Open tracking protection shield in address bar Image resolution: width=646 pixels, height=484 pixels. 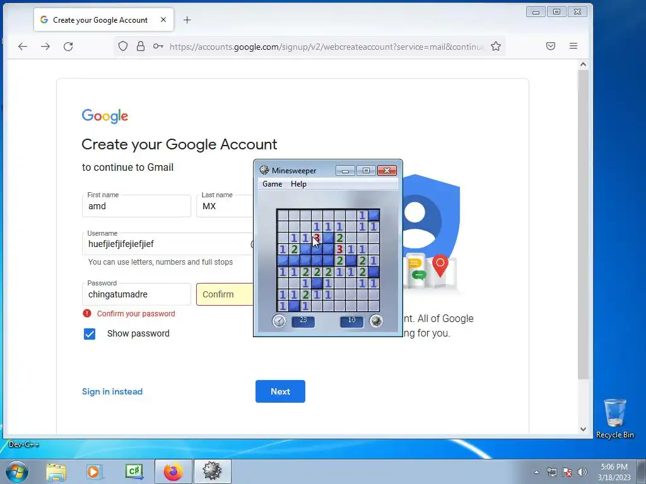[x=123, y=46]
